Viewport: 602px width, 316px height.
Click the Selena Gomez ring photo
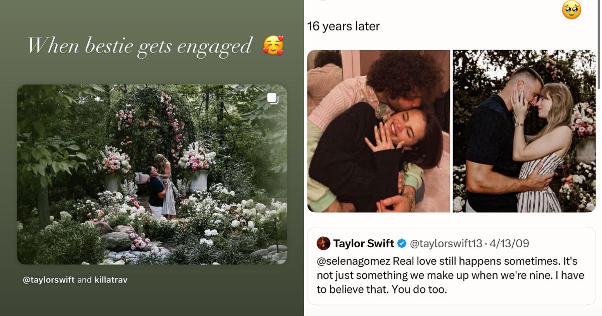378,130
